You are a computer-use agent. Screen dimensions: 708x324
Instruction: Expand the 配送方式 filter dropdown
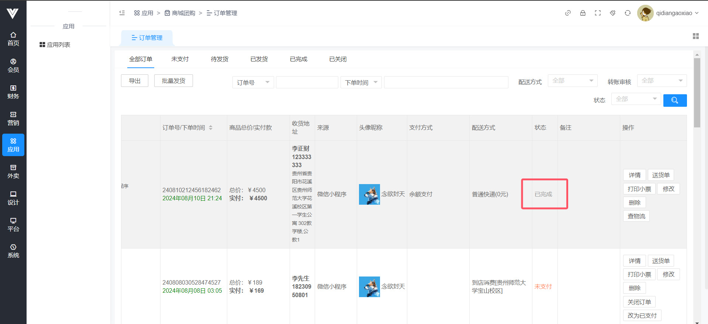572,81
